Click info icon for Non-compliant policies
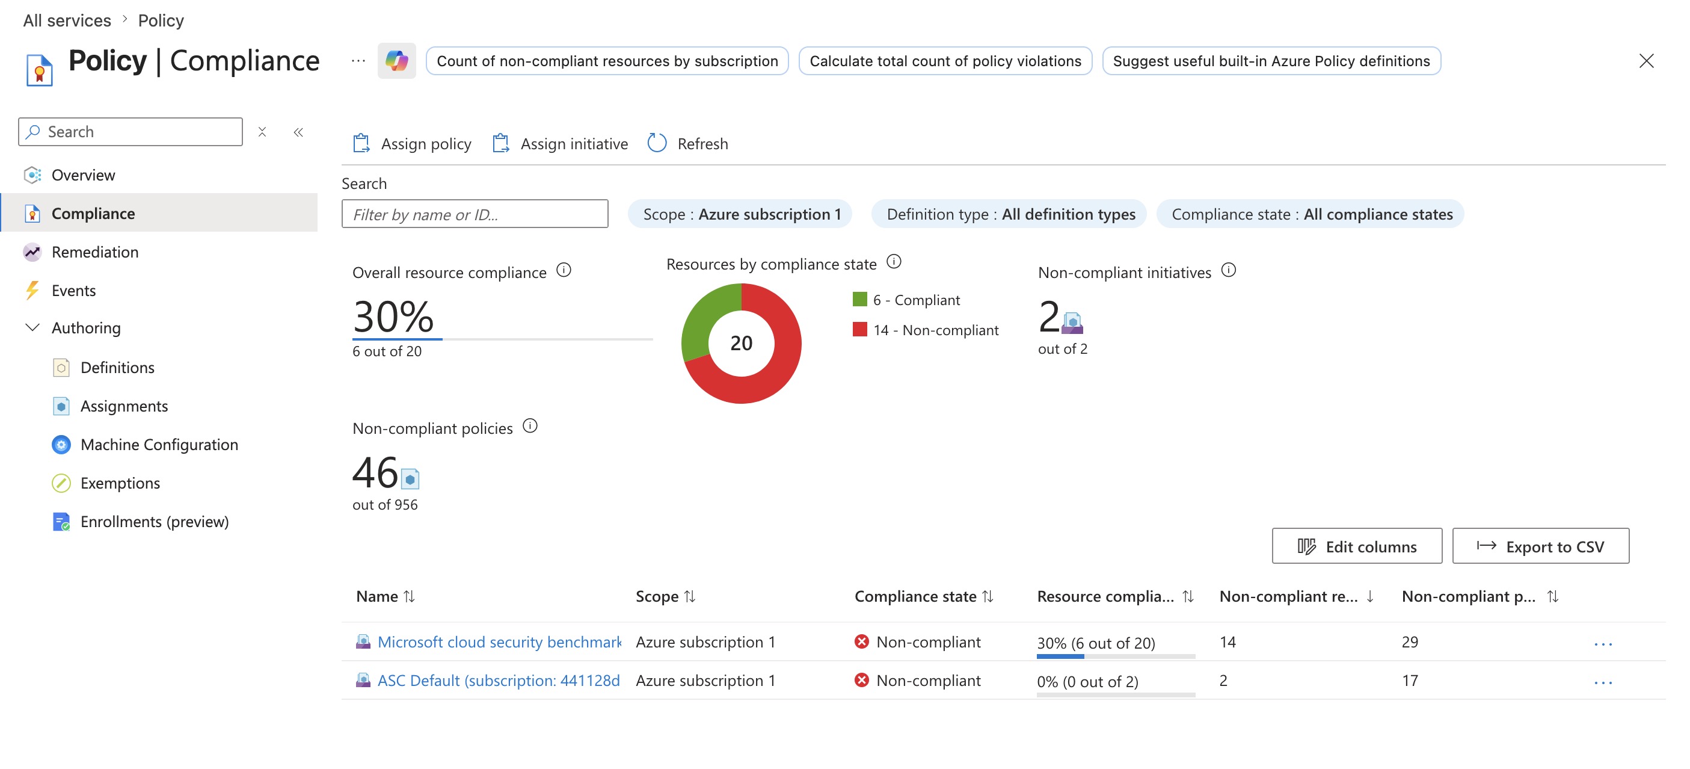This screenshot has width=1690, height=769. tap(530, 427)
